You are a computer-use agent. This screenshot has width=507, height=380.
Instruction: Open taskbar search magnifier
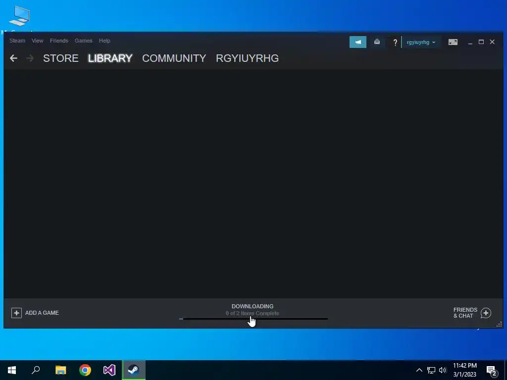tap(36, 370)
